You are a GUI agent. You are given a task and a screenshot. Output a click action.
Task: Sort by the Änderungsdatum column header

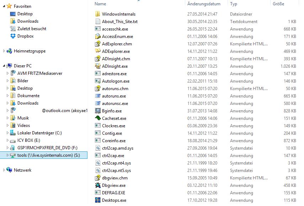204,4
